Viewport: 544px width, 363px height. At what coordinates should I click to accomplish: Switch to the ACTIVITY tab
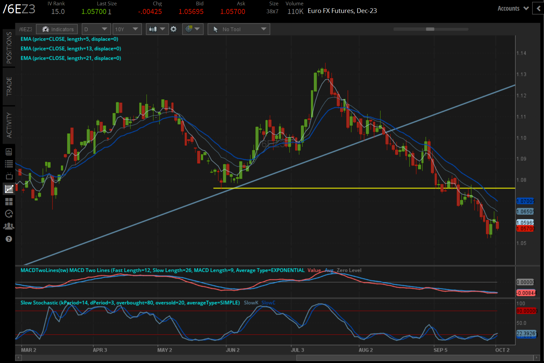[x=9, y=125]
